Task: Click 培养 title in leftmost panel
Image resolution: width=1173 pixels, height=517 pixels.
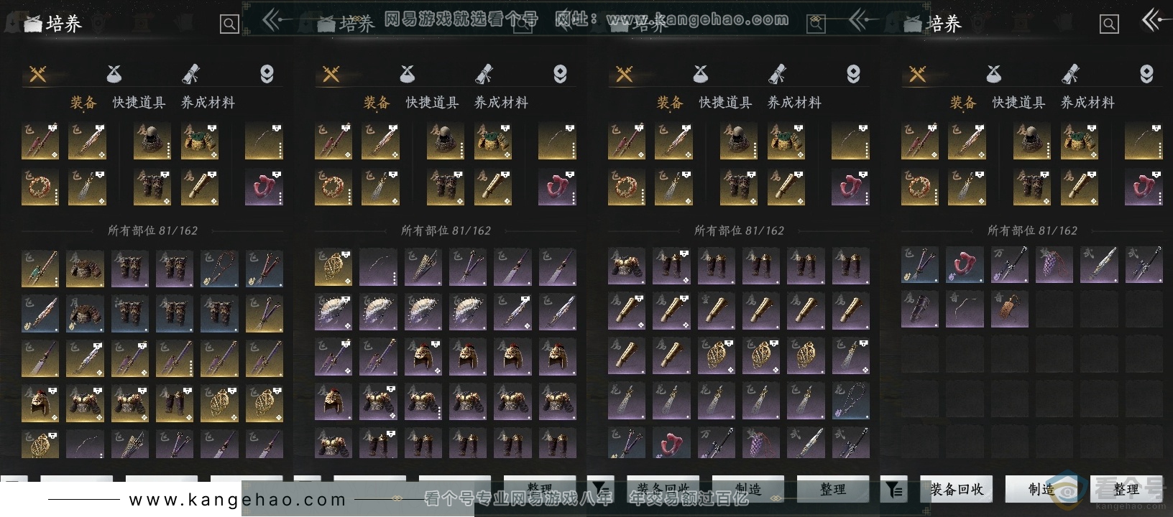Action: click(x=65, y=24)
